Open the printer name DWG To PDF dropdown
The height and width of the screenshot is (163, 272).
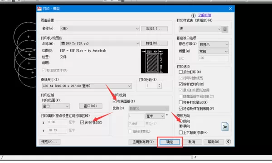point(100,43)
